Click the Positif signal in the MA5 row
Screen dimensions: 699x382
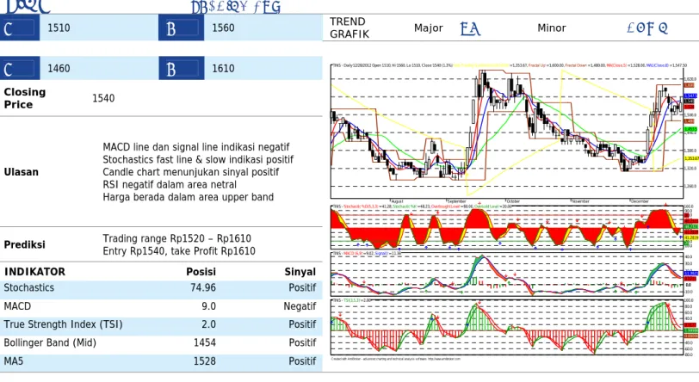click(302, 361)
